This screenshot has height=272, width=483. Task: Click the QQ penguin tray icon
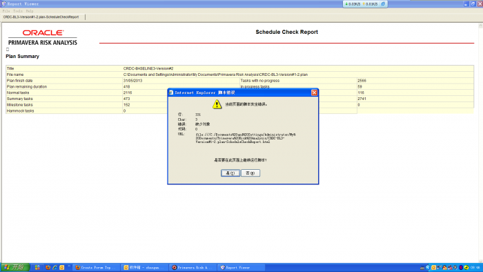[x=444, y=267]
